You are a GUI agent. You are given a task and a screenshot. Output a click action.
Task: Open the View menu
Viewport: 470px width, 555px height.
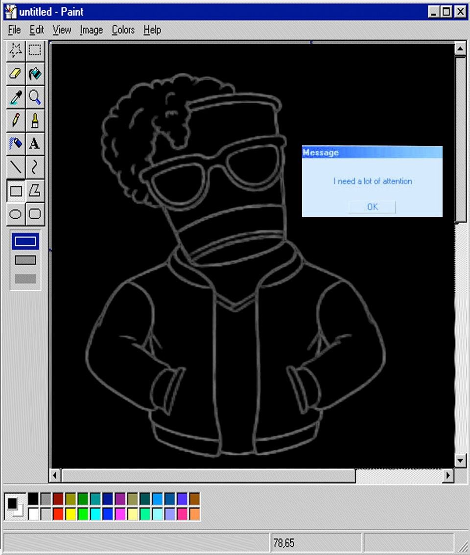click(x=62, y=30)
